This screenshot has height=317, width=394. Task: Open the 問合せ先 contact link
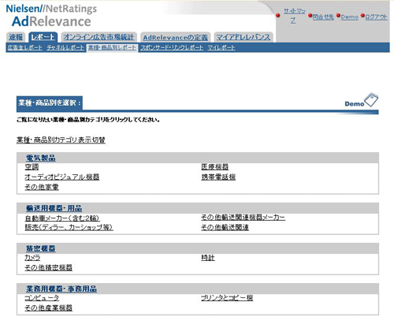point(323,17)
